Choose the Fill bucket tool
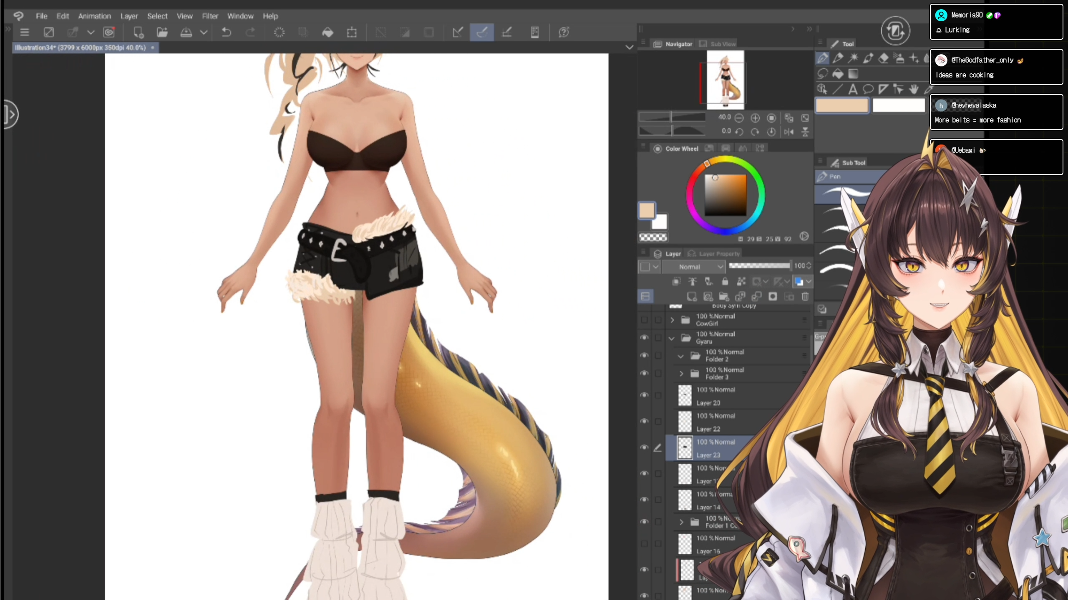1068x600 pixels. [838, 74]
